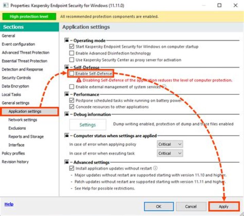Toggle the Debug information lock icon
Screen dimensions: 244x216
(67, 114)
